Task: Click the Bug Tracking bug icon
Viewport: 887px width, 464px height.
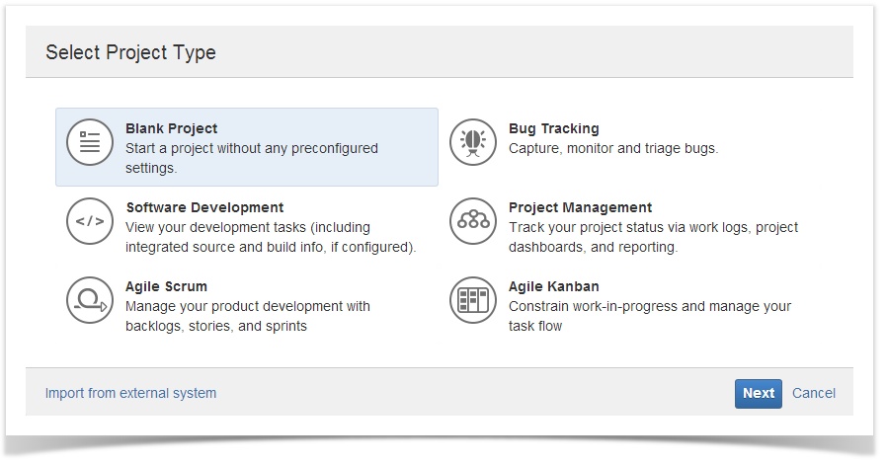Action: click(x=473, y=142)
